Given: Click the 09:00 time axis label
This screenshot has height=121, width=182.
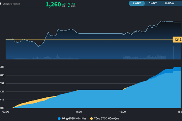Looking at the screenshot, I should (6, 112).
